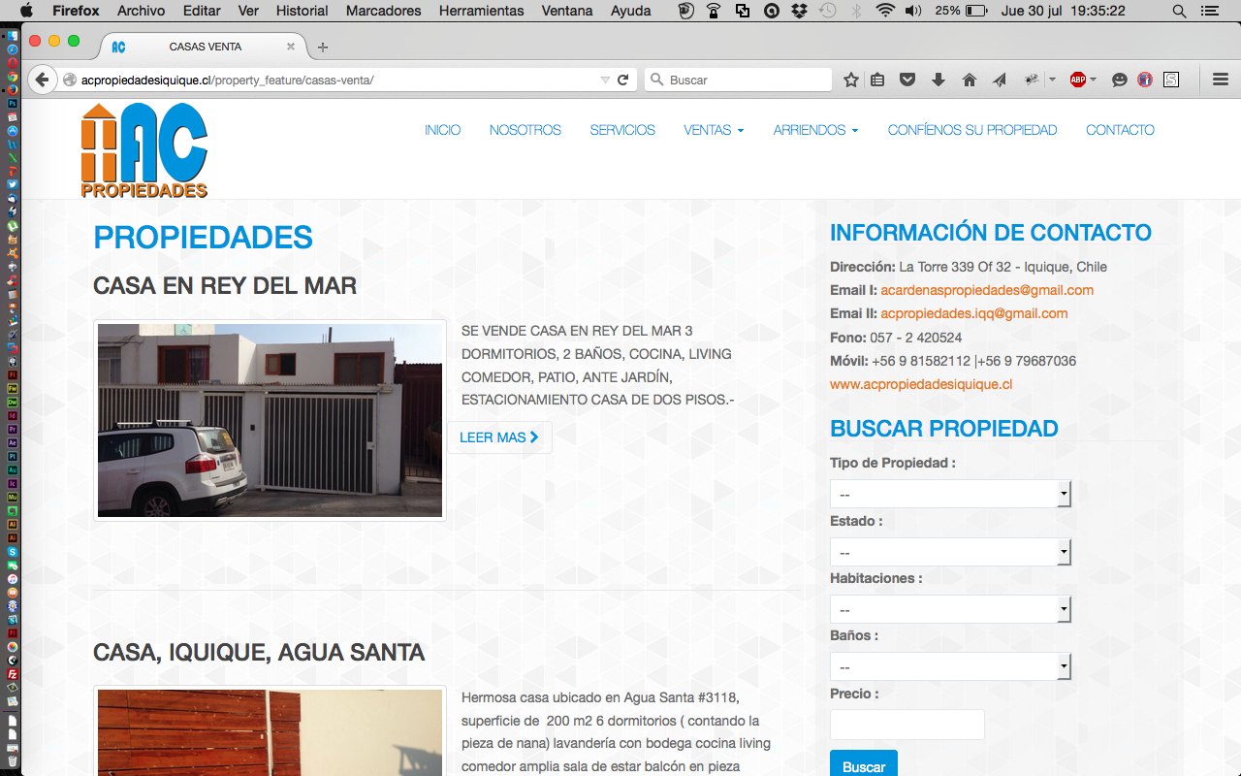
Task: Close the CASAS VENTA tab
Action: point(291,47)
